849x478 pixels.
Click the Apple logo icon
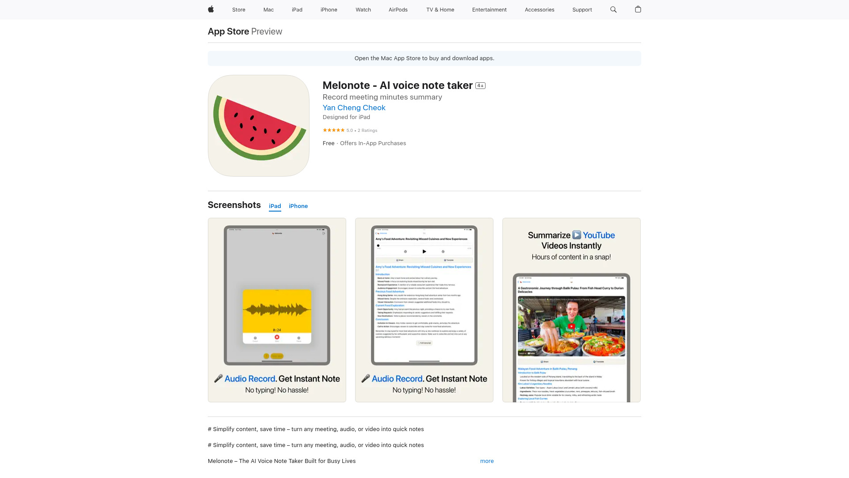point(211,9)
